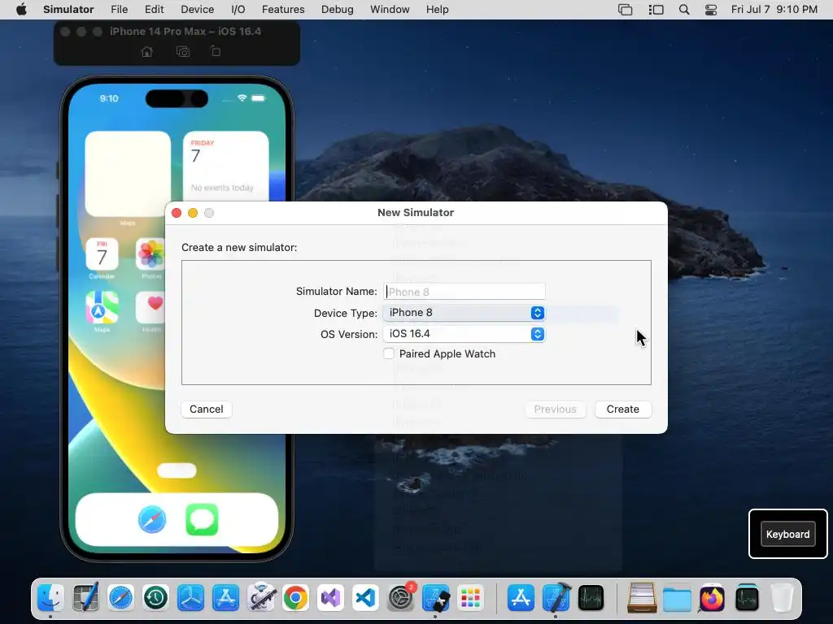The height and width of the screenshot is (624, 833).
Task: Open the blue folder stack in Dock
Action: (x=677, y=598)
